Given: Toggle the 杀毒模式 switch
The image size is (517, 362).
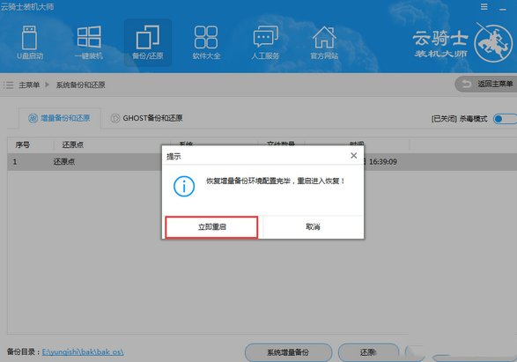Looking at the screenshot, I should pyautogui.click(x=505, y=119).
